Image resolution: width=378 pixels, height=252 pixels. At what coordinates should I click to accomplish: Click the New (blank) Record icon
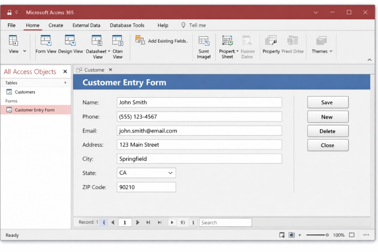[x=172, y=222]
